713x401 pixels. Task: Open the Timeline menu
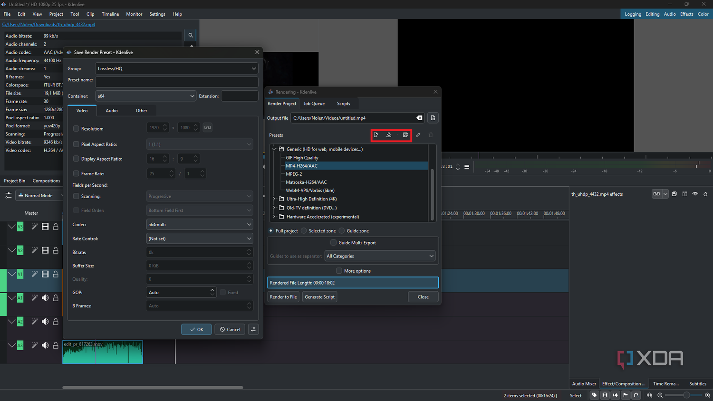click(x=110, y=14)
